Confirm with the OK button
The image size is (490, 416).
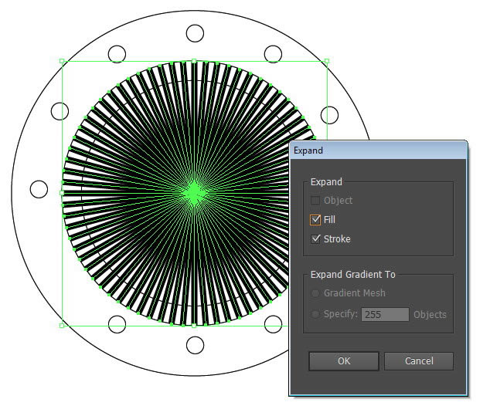pyautogui.click(x=344, y=361)
